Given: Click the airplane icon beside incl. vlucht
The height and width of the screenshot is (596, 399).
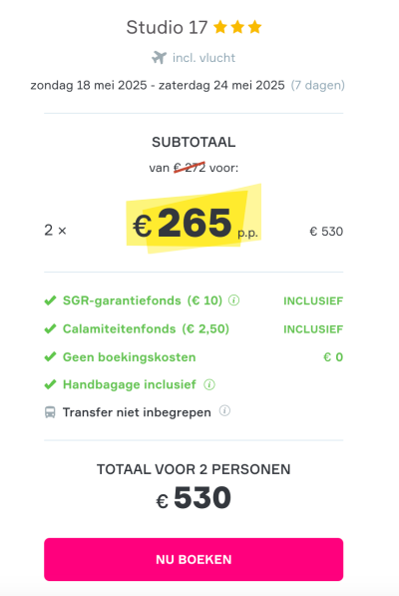Looking at the screenshot, I should click(159, 58).
